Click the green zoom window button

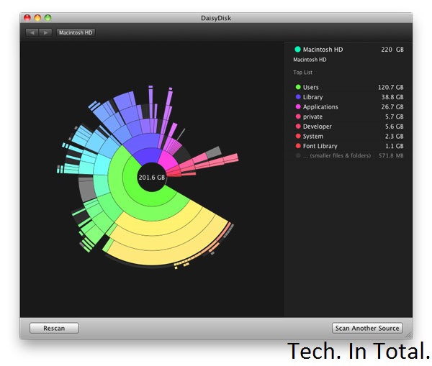[x=48, y=18]
